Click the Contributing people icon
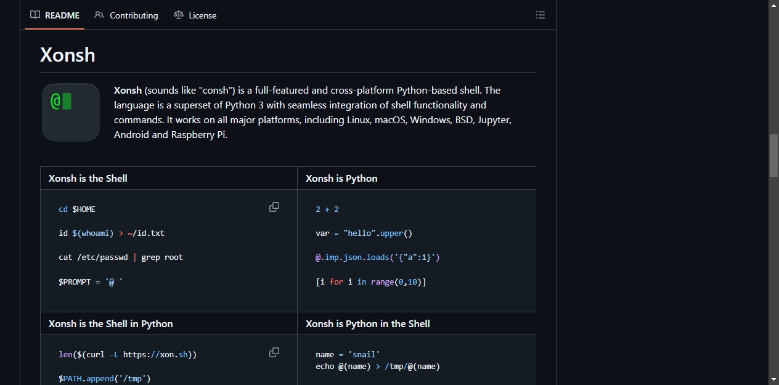Screen dimensions: 779x385 coord(99,15)
